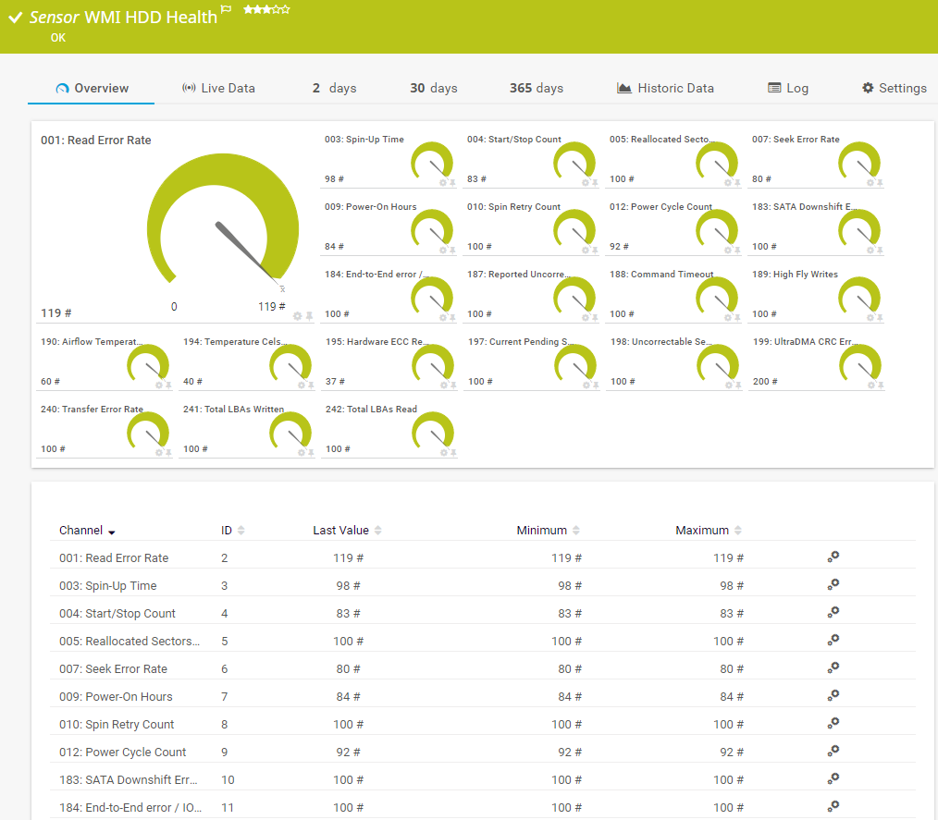Click gear icon in 010: Spin Retry Count row
The image size is (938, 820).
(x=833, y=723)
